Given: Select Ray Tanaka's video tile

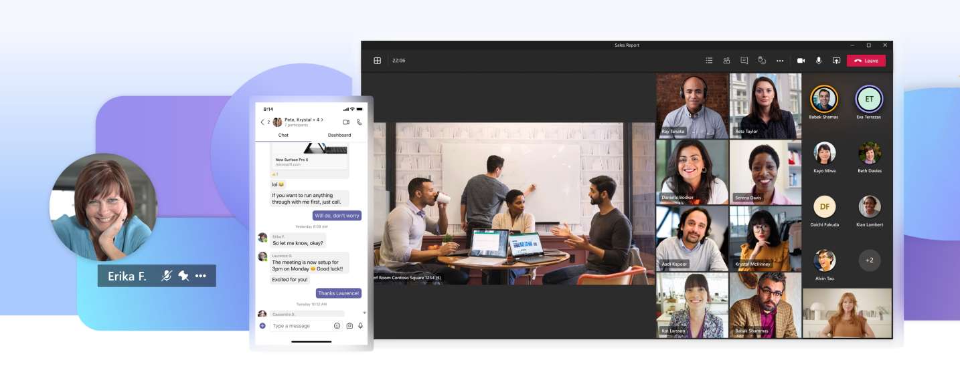Looking at the screenshot, I should (692, 106).
